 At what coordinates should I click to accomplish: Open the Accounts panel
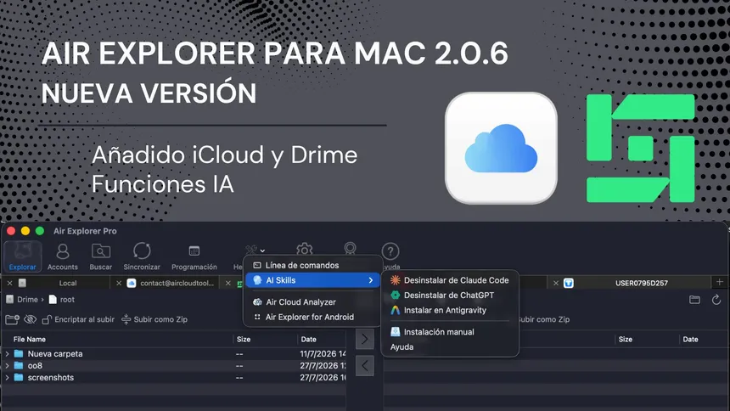click(x=62, y=256)
